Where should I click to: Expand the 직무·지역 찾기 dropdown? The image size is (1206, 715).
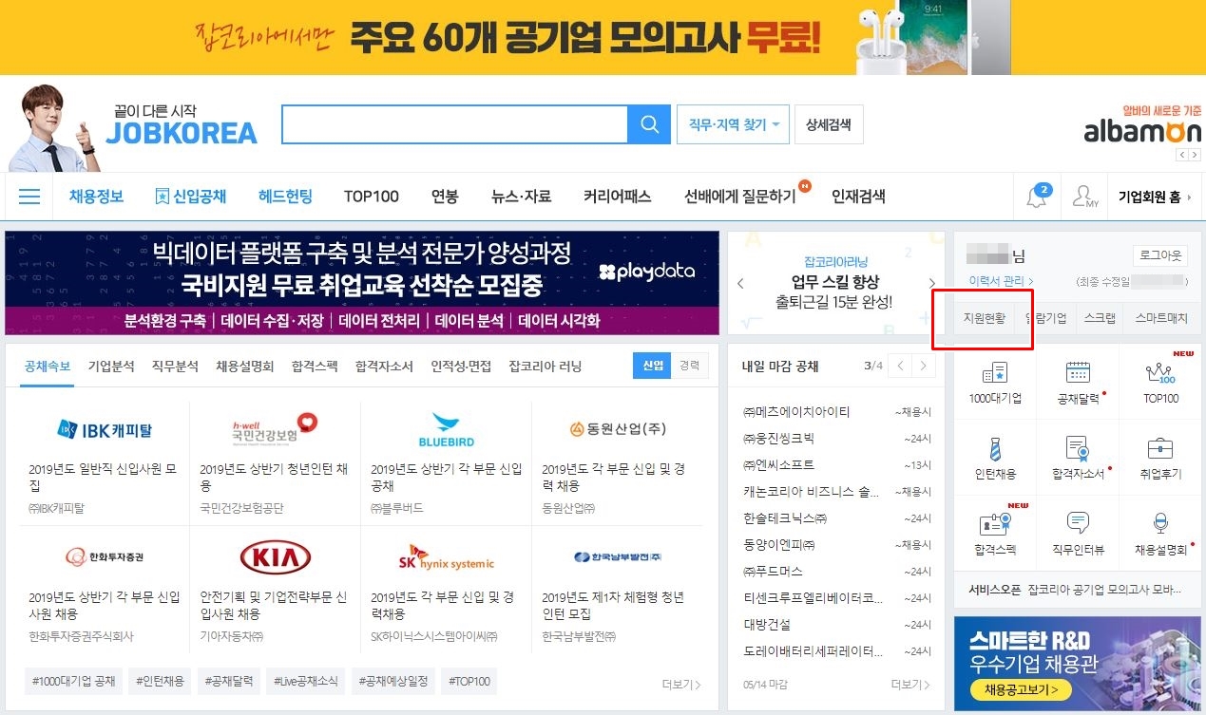point(733,124)
